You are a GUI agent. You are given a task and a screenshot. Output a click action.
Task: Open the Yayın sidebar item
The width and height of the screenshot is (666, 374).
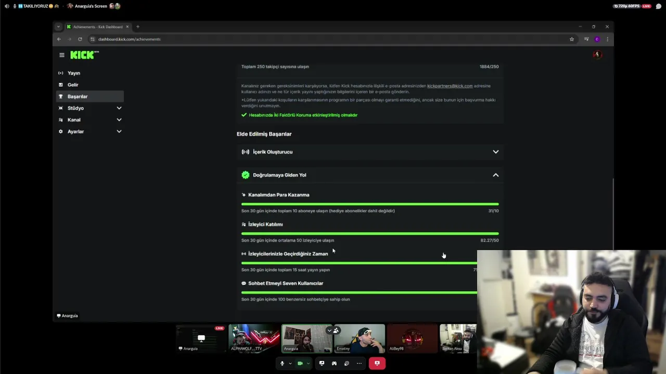click(x=89, y=73)
